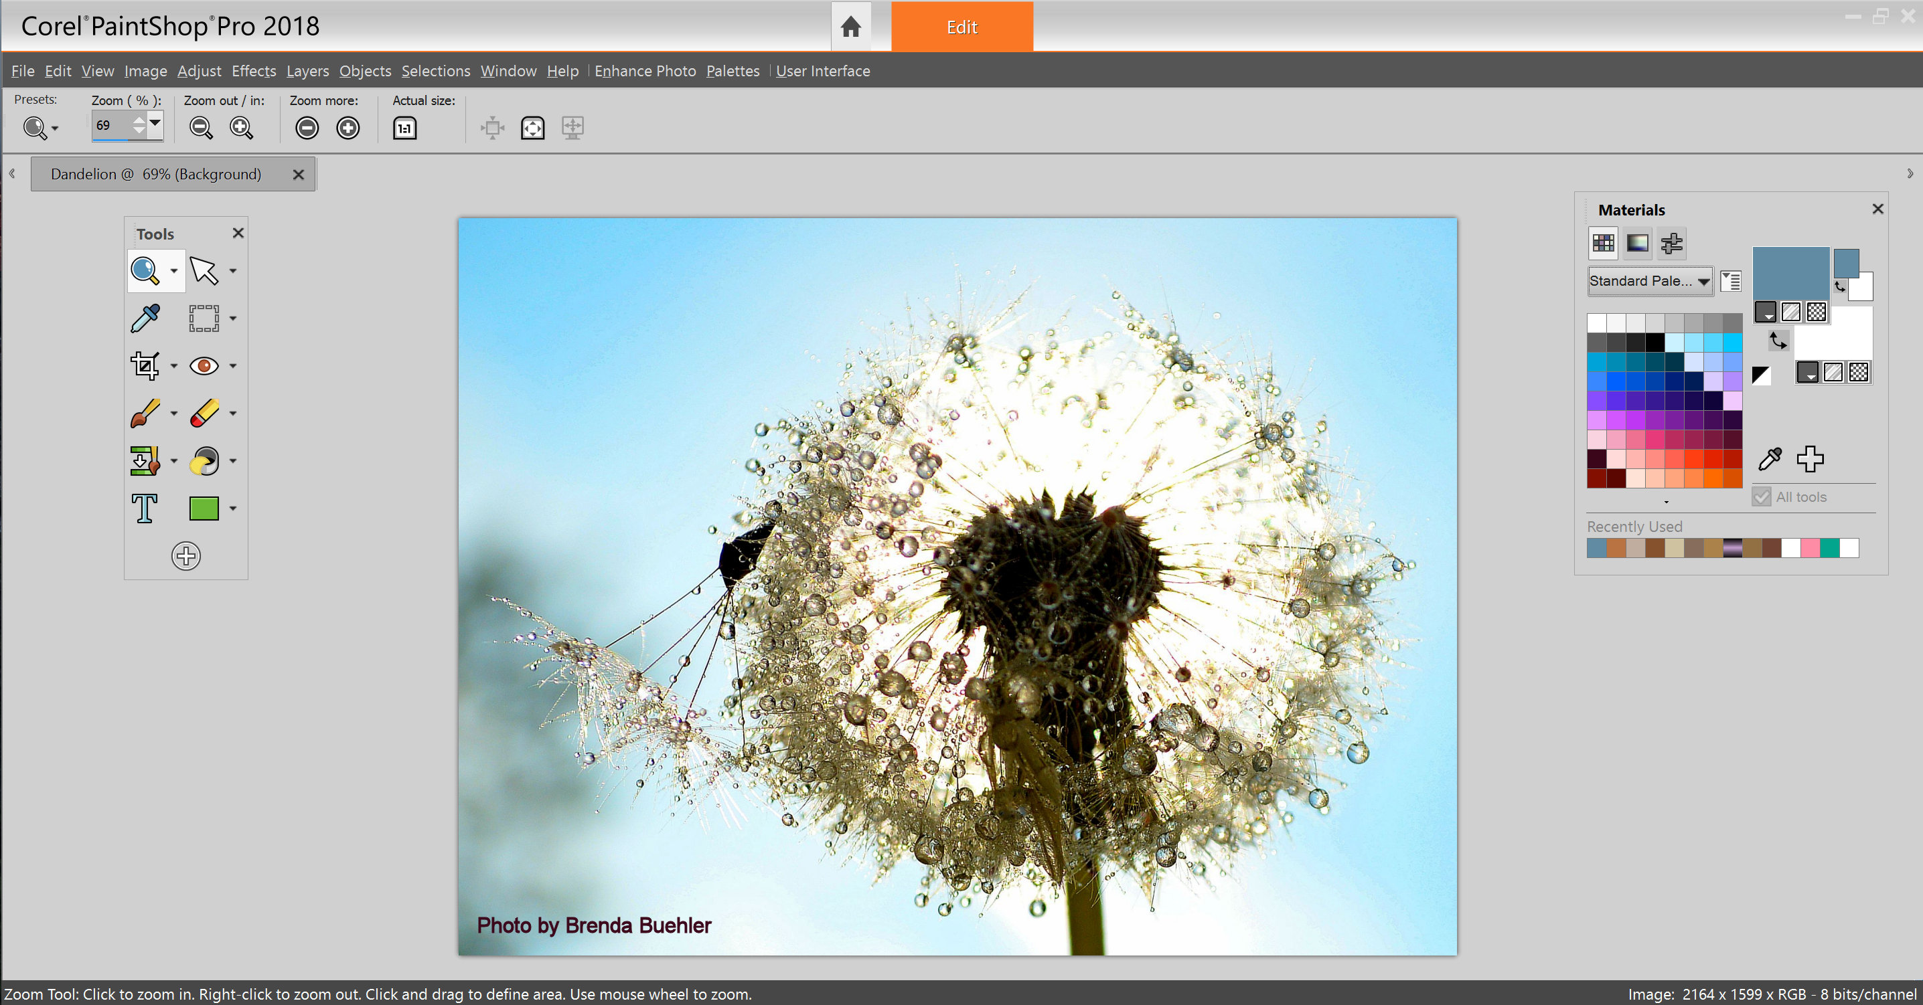
Task: Toggle foreground transparent material mode
Action: (1817, 312)
